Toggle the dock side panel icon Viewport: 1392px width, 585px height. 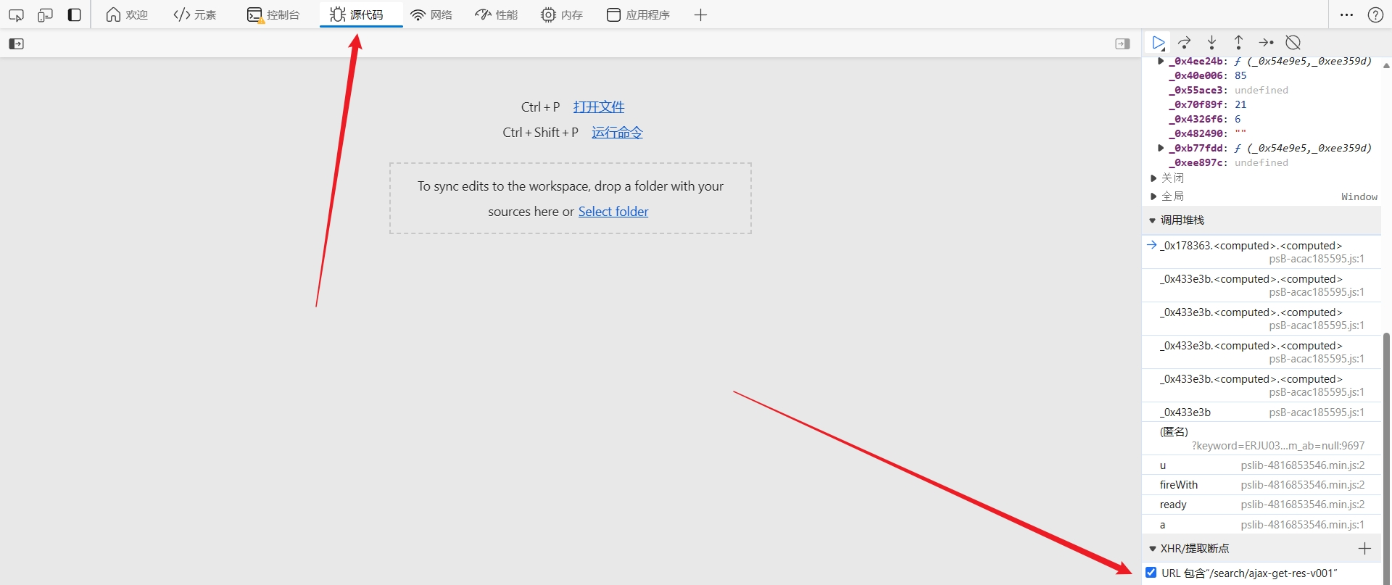click(x=74, y=14)
